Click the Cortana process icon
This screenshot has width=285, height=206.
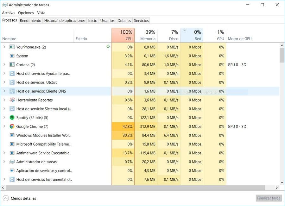click(12, 65)
